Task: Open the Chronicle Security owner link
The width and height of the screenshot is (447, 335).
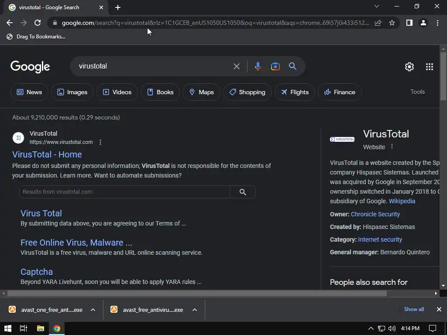Action: (375, 214)
